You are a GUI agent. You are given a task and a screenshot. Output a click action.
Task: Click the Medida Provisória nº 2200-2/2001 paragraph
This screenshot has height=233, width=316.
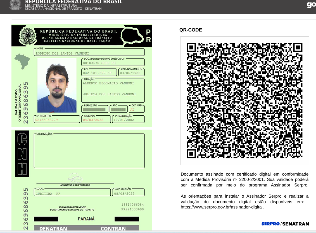[244, 179]
